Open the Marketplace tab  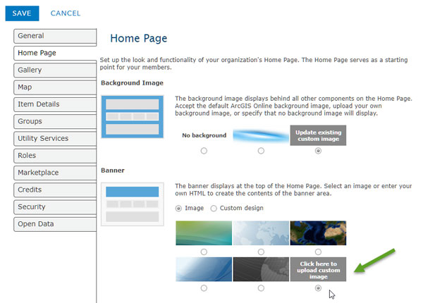[x=55, y=173]
